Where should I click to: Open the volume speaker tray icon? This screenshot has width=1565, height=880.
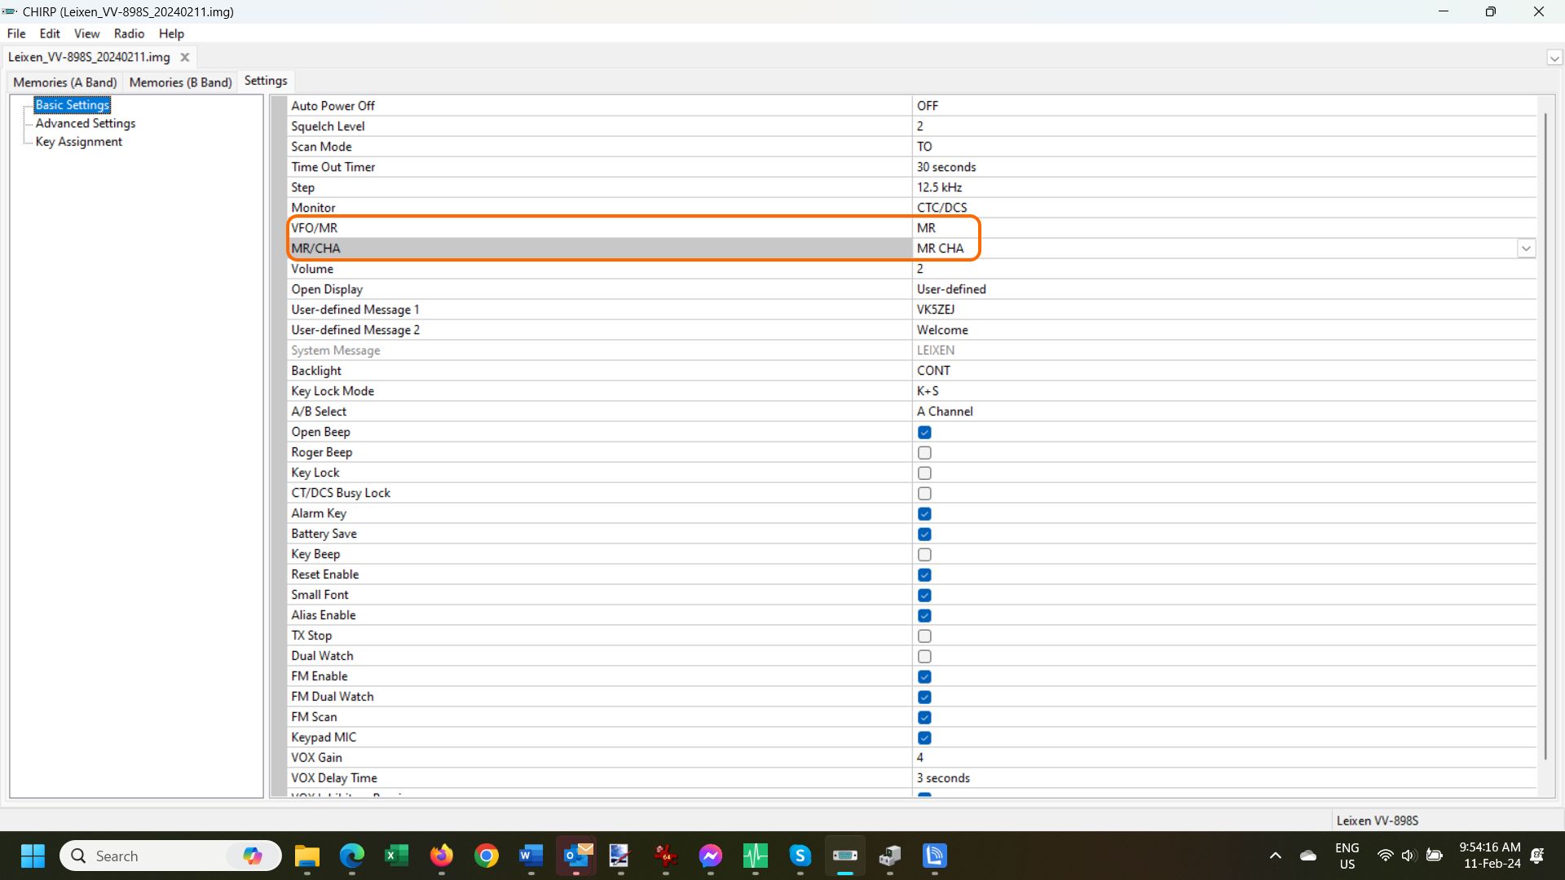pyautogui.click(x=1408, y=856)
